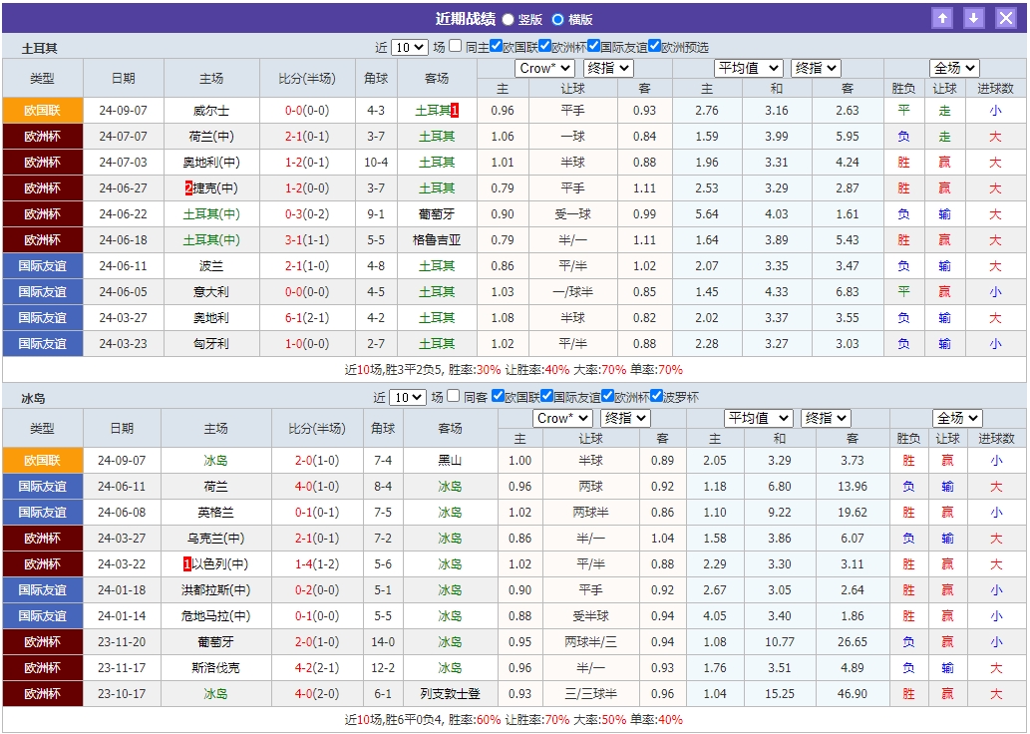1030x734 pixels.
Task: Click the purple up arrow icon
Action: 942,17
